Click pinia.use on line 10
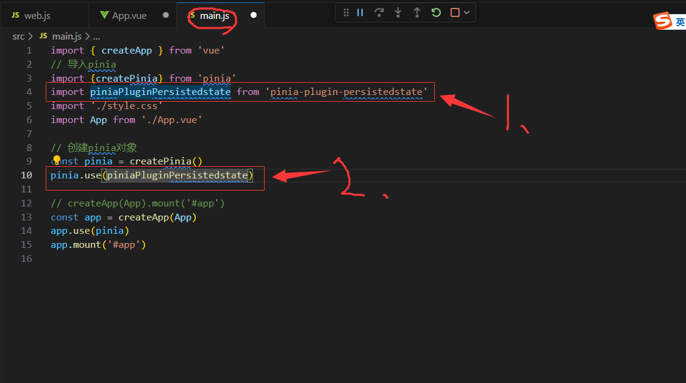 pos(76,175)
